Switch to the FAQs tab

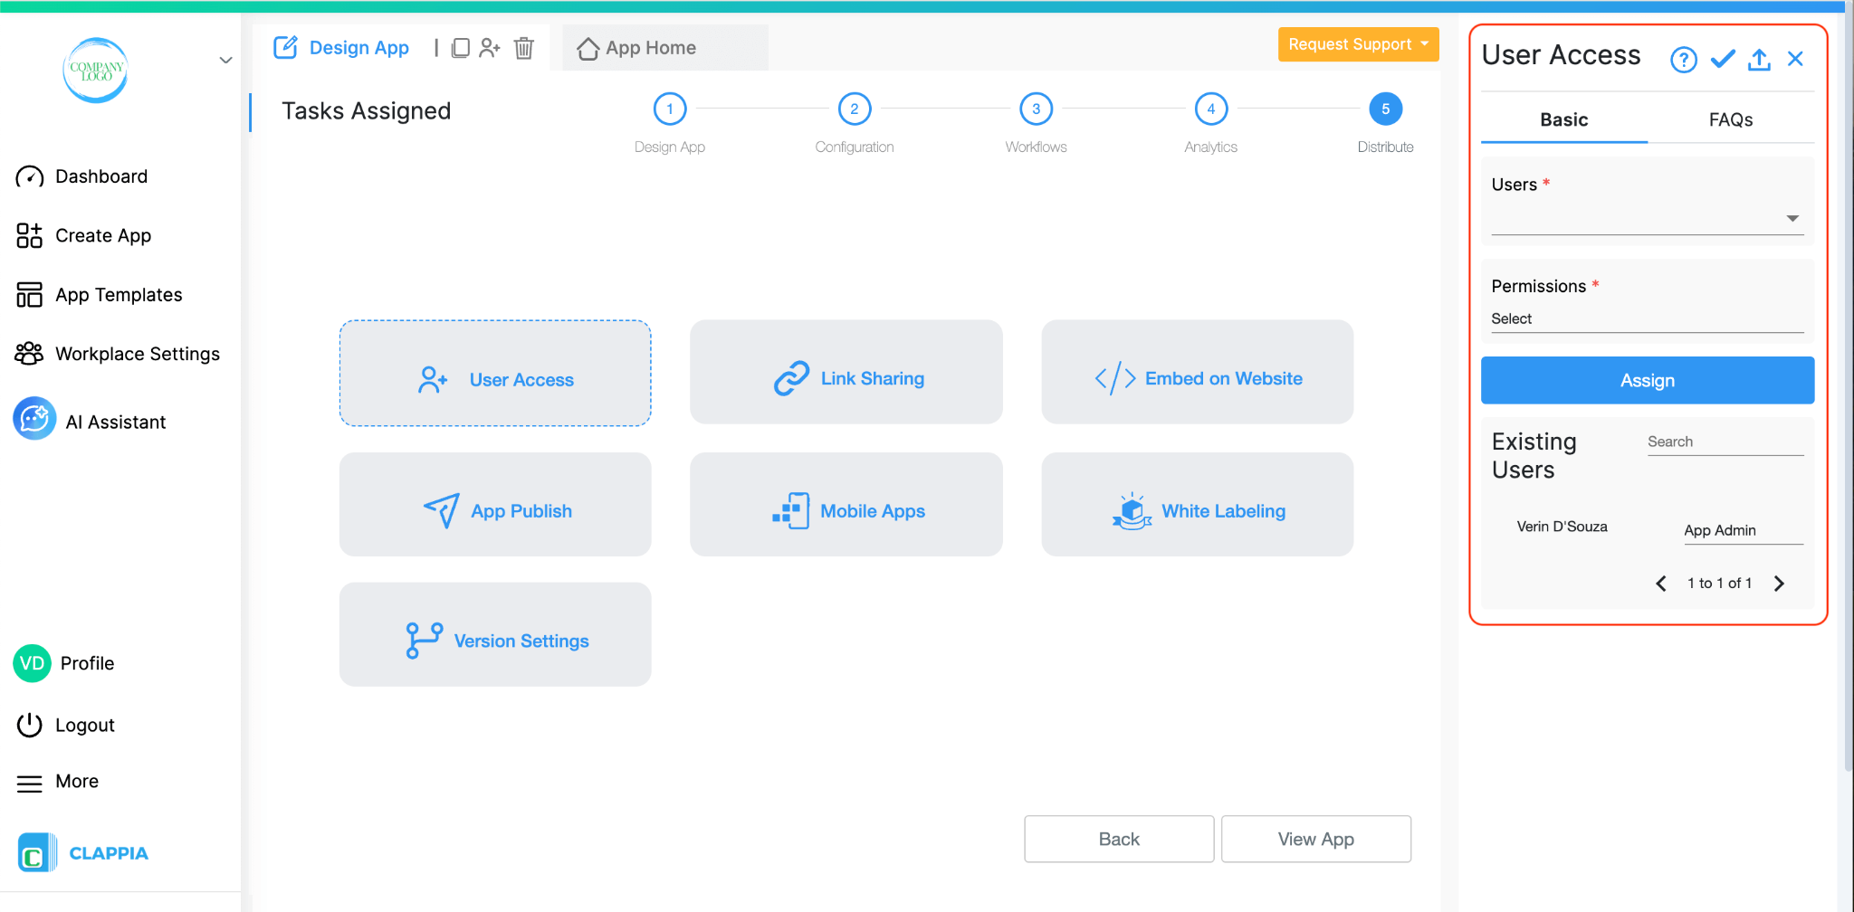click(x=1730, y=119)
